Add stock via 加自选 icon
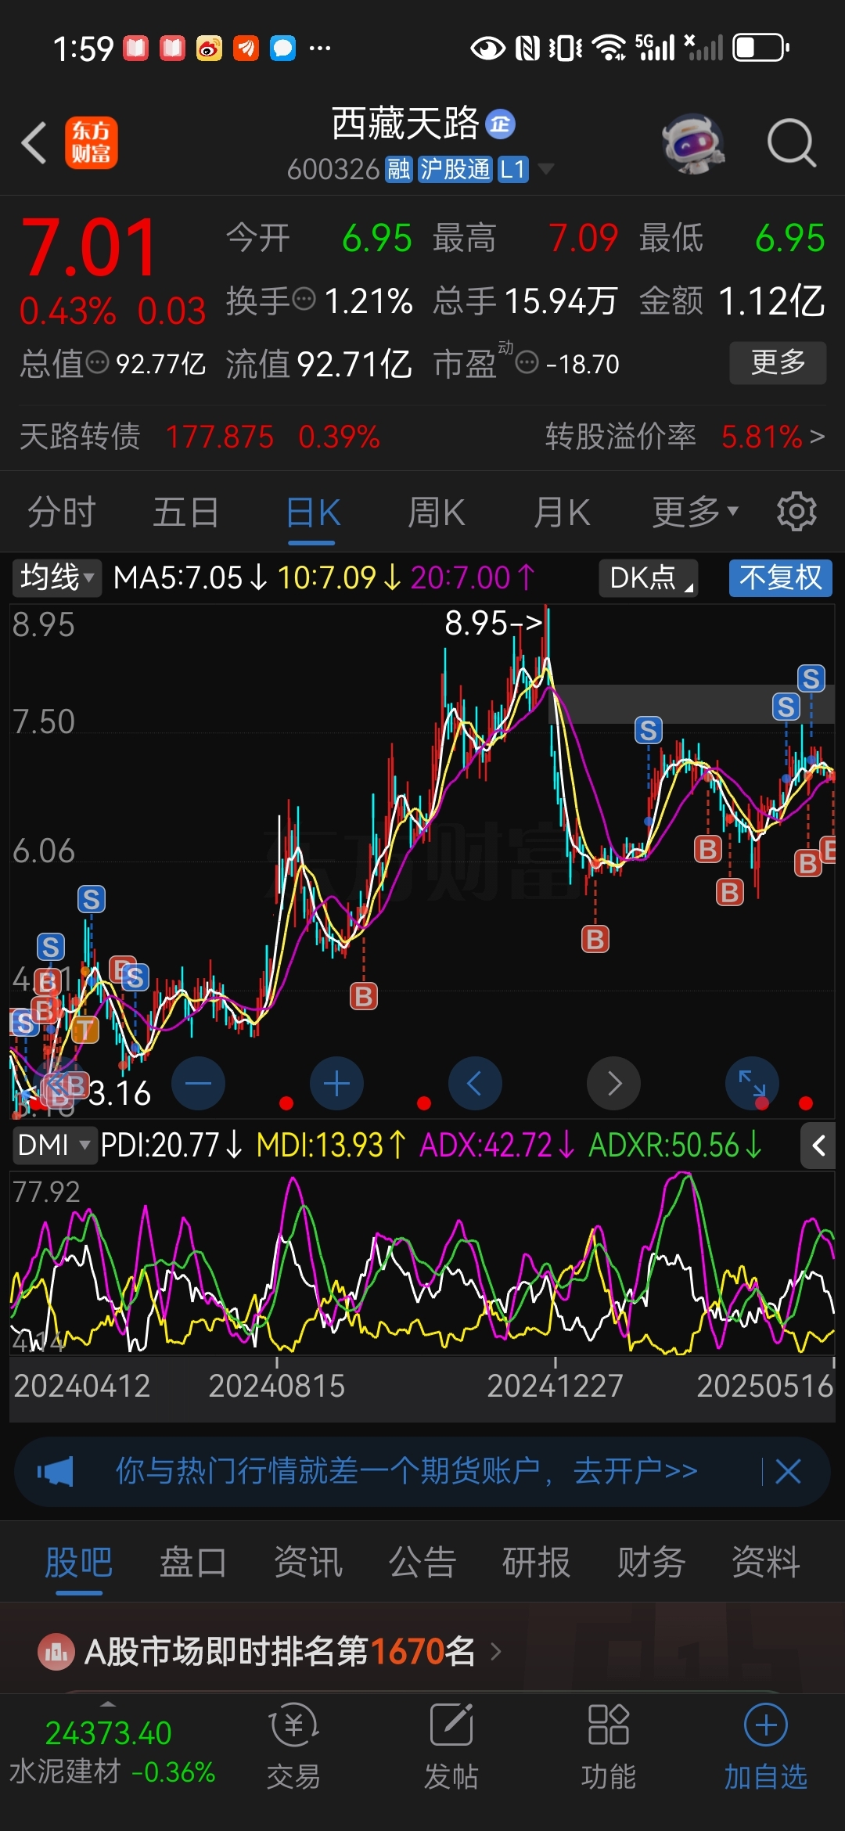 [x=766, y=1747]
